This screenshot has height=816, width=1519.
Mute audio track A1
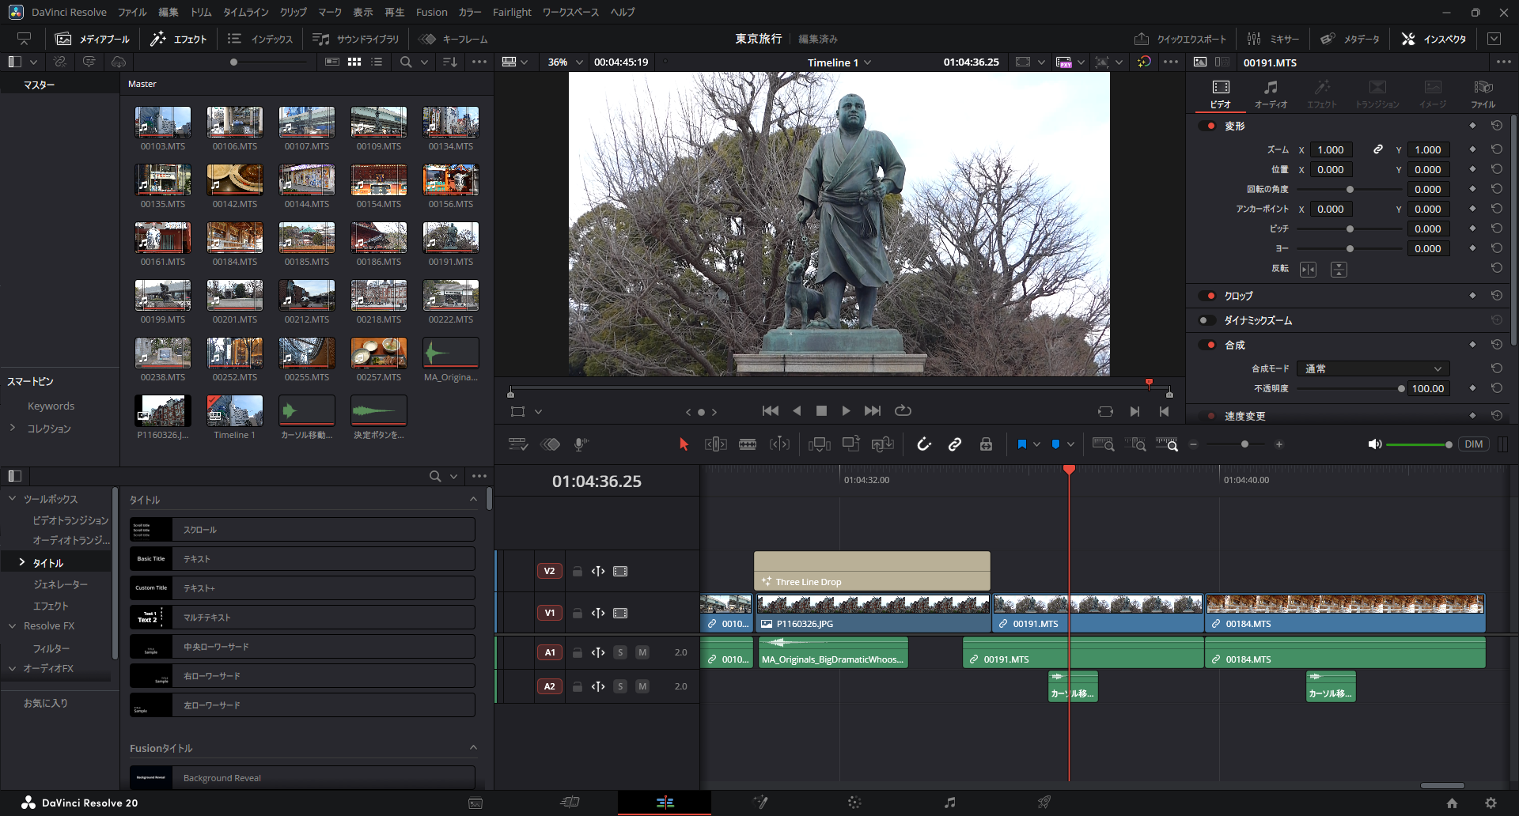coord(642,652)
